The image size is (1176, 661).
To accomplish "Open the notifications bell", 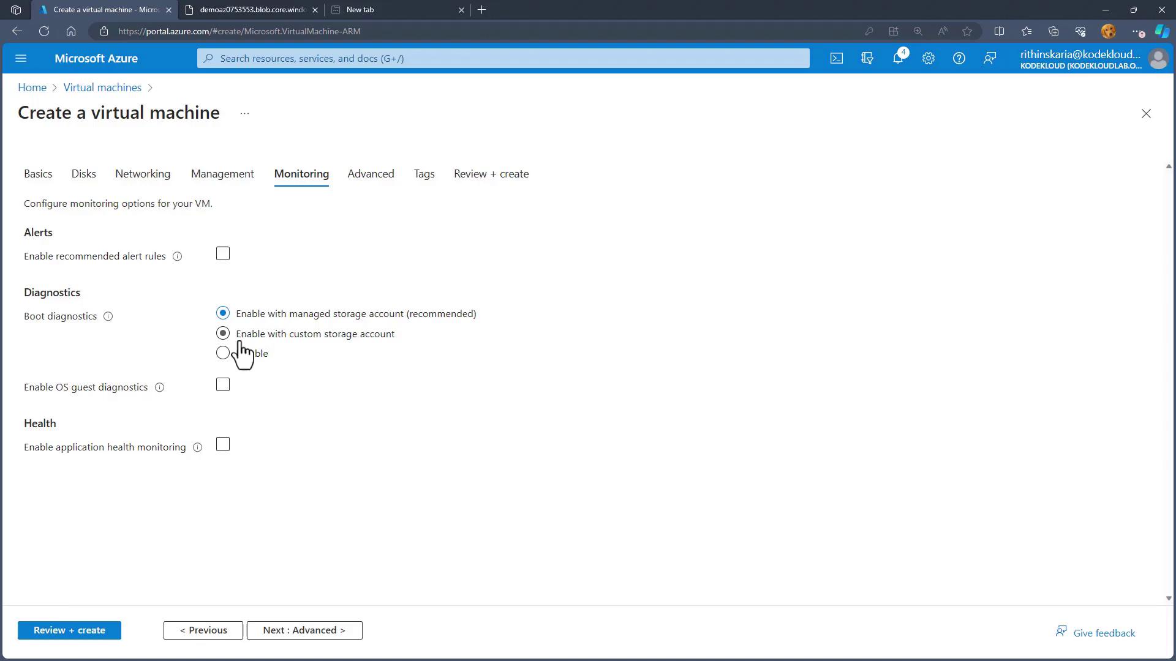I will pos(897,58).
